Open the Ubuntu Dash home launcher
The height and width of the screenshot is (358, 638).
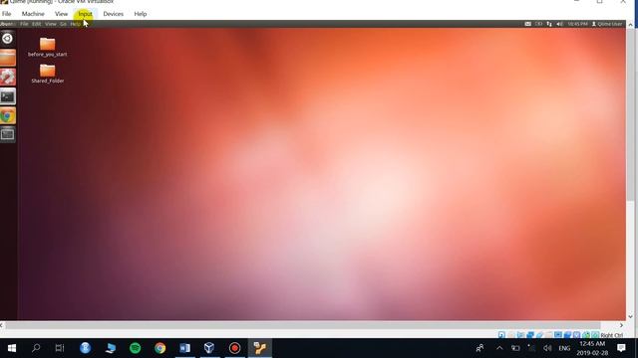click(7, 39)
